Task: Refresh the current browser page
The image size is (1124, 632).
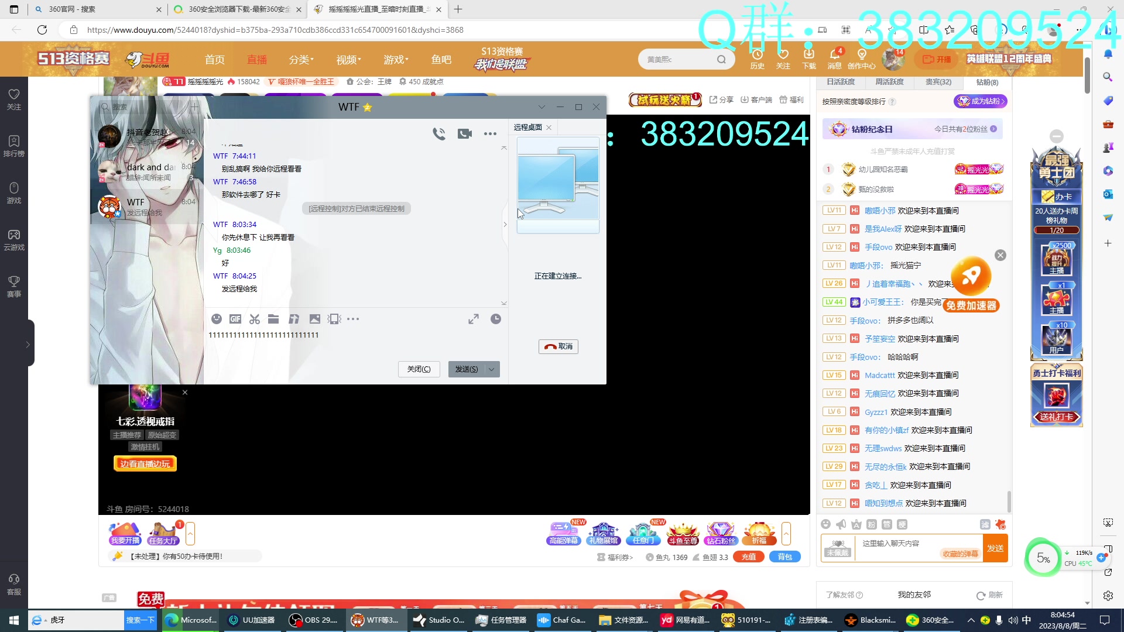Action: point(42,30)
